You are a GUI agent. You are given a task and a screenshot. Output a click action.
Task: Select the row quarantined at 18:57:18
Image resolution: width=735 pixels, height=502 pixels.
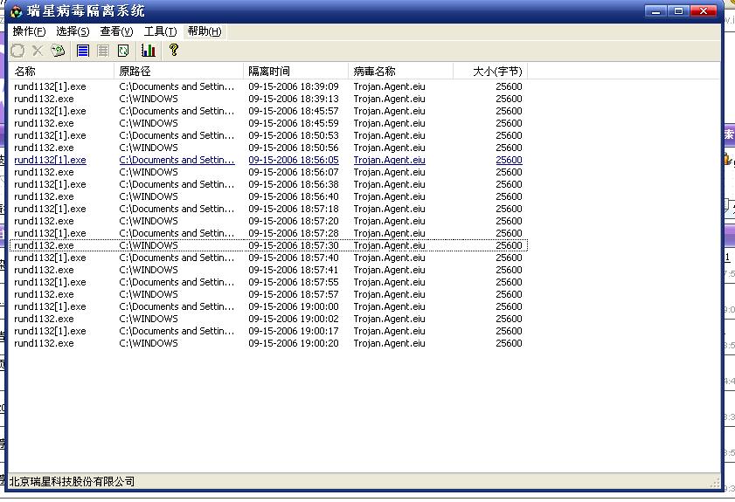click(x=268, y=209)
